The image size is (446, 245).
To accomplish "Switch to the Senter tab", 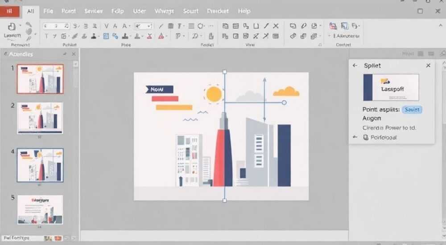I will (x=93, y=11).
